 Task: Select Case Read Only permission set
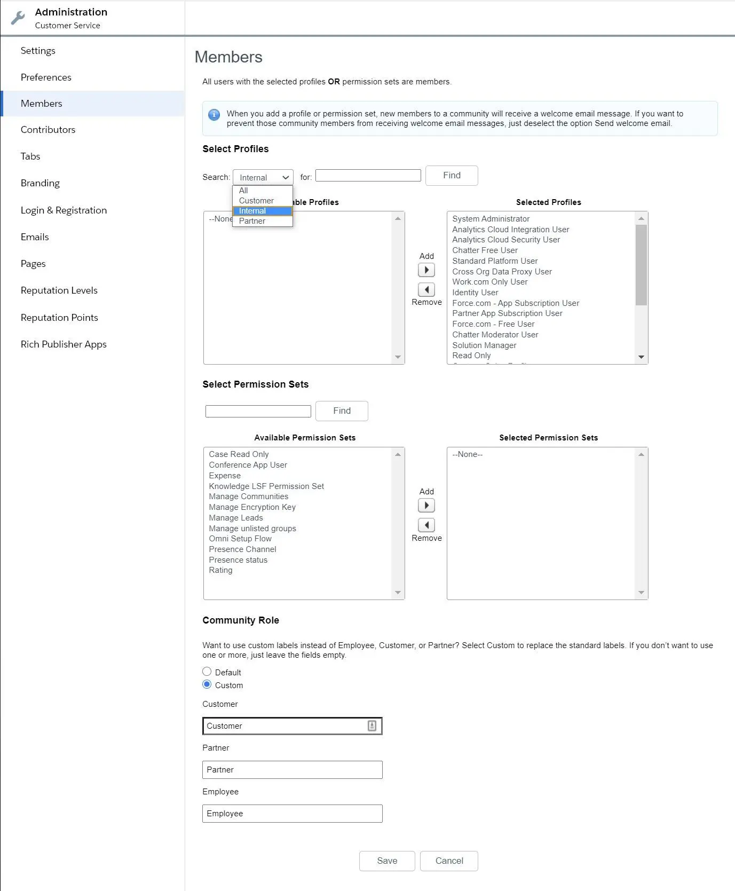point(239,454)
